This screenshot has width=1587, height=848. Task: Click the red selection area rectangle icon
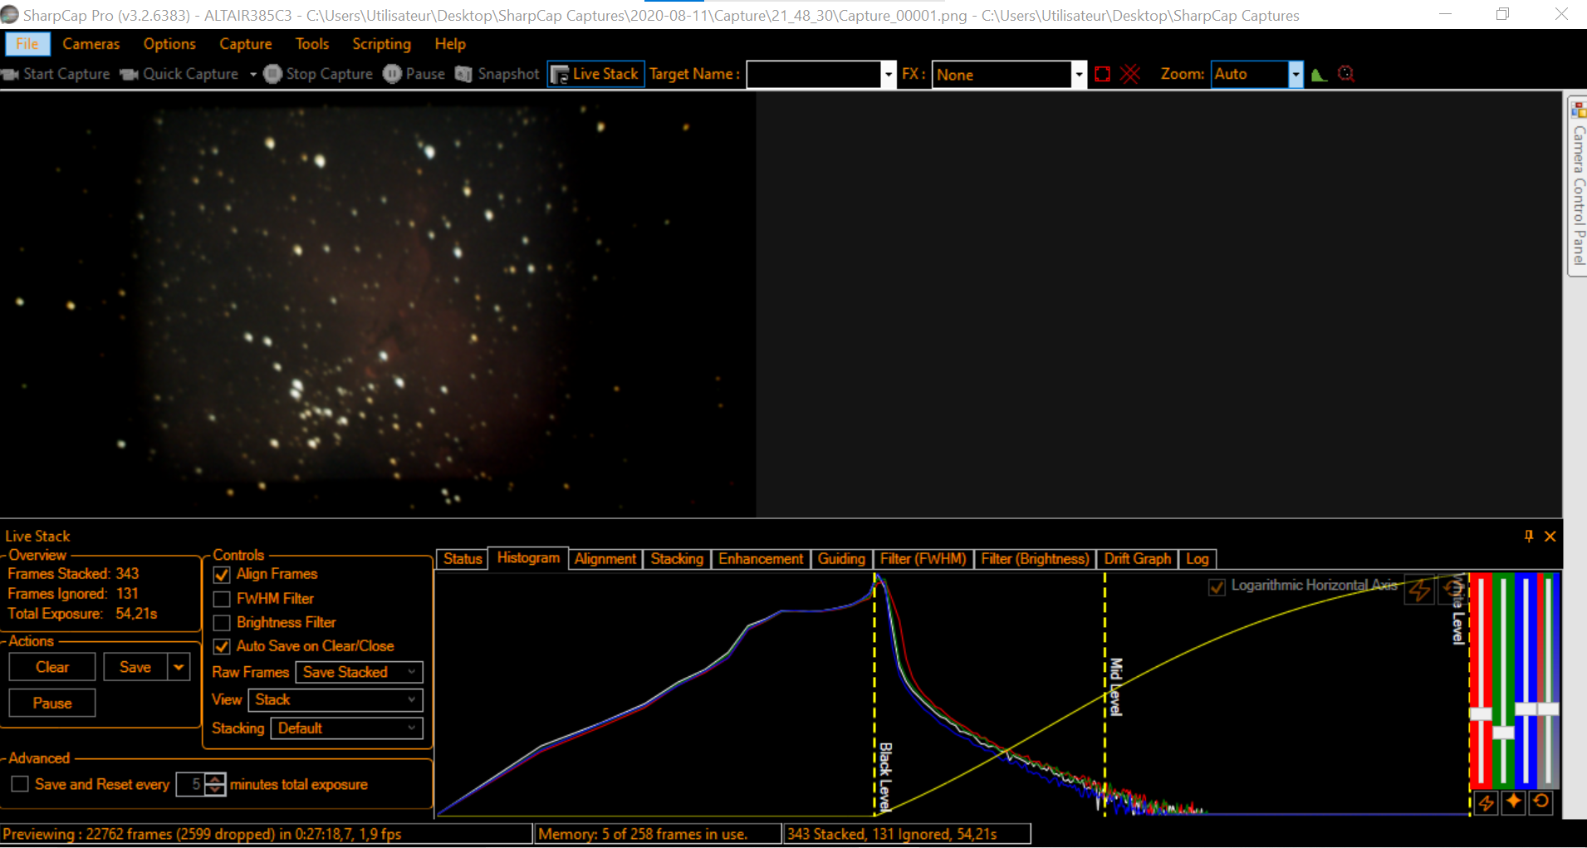(x=1102, y=74)
